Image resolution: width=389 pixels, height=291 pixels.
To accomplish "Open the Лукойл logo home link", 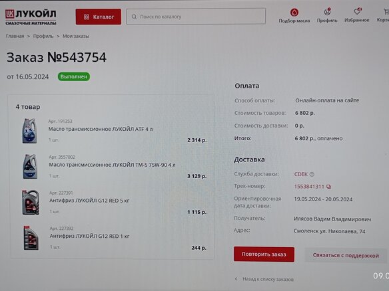I will (31, 17).
